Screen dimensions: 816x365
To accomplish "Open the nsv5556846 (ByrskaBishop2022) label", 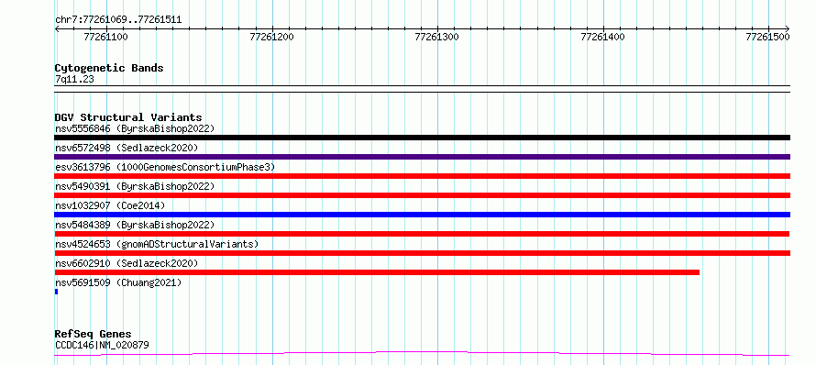I will [x=135, y=128].
